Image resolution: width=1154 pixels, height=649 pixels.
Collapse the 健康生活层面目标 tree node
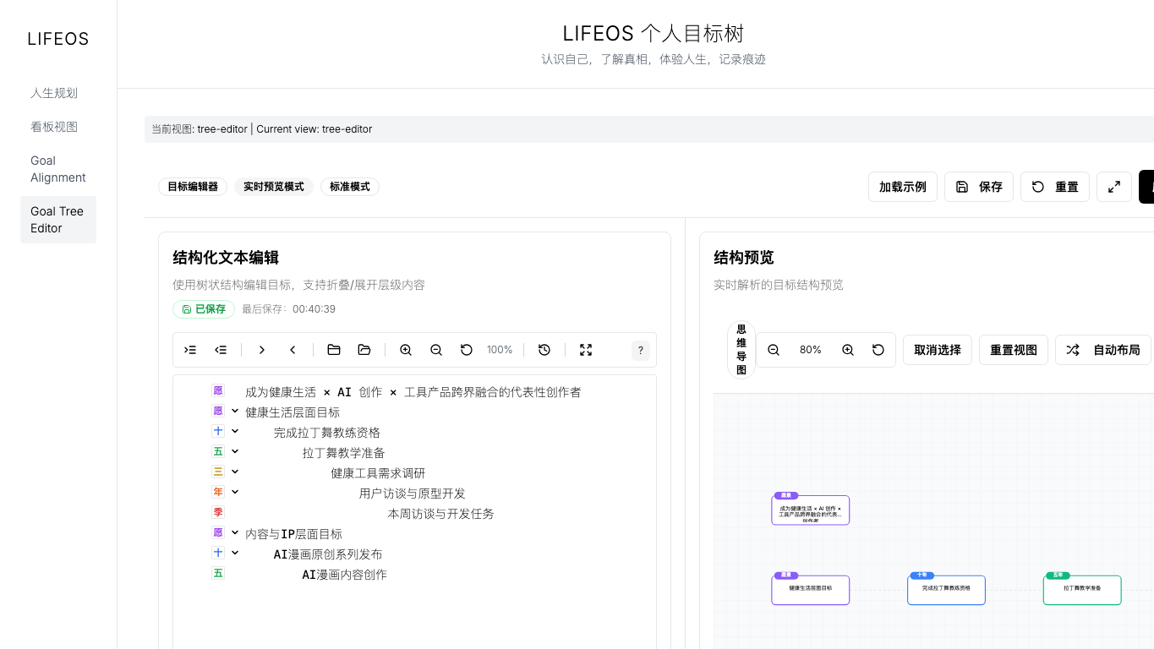tap(235, 411)
